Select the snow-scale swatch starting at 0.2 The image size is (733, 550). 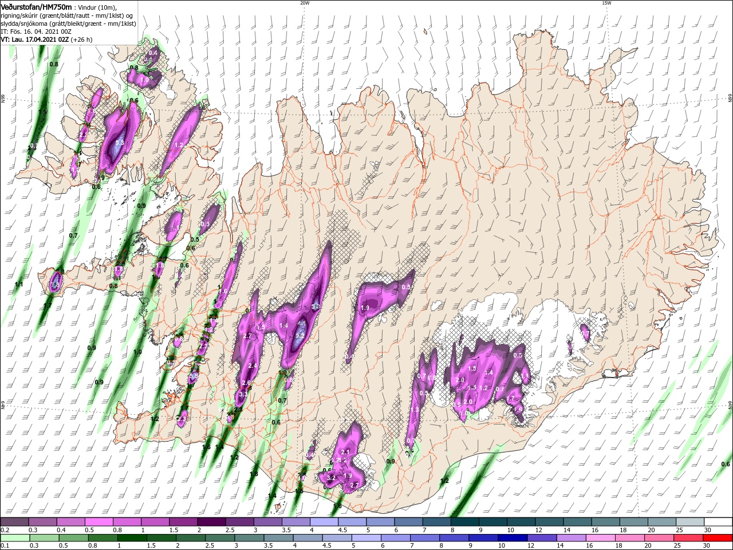tap(14, 521)
